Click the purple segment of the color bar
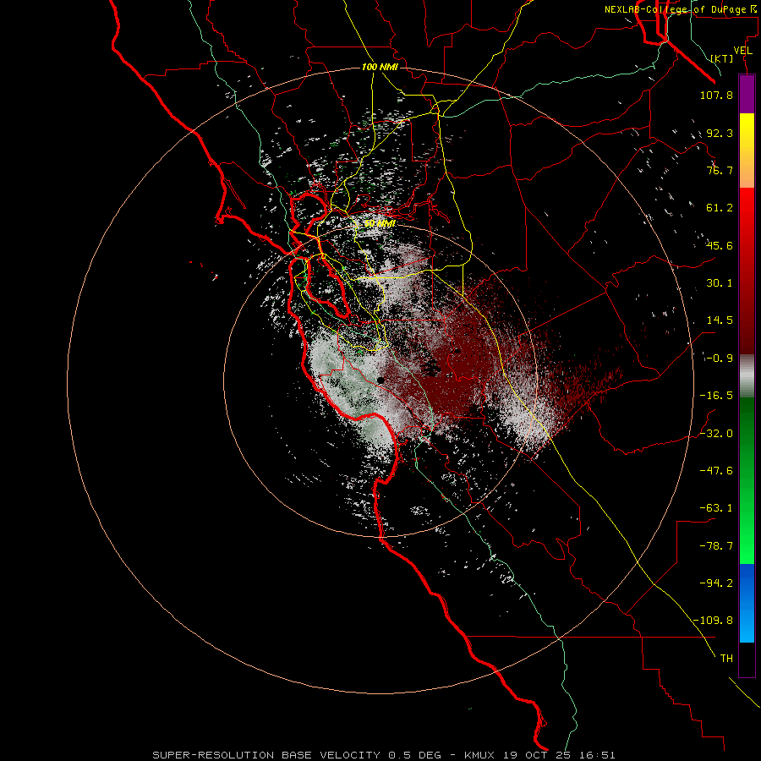The height and width of the screenshot is (761, 761). (x=747, y=94)
